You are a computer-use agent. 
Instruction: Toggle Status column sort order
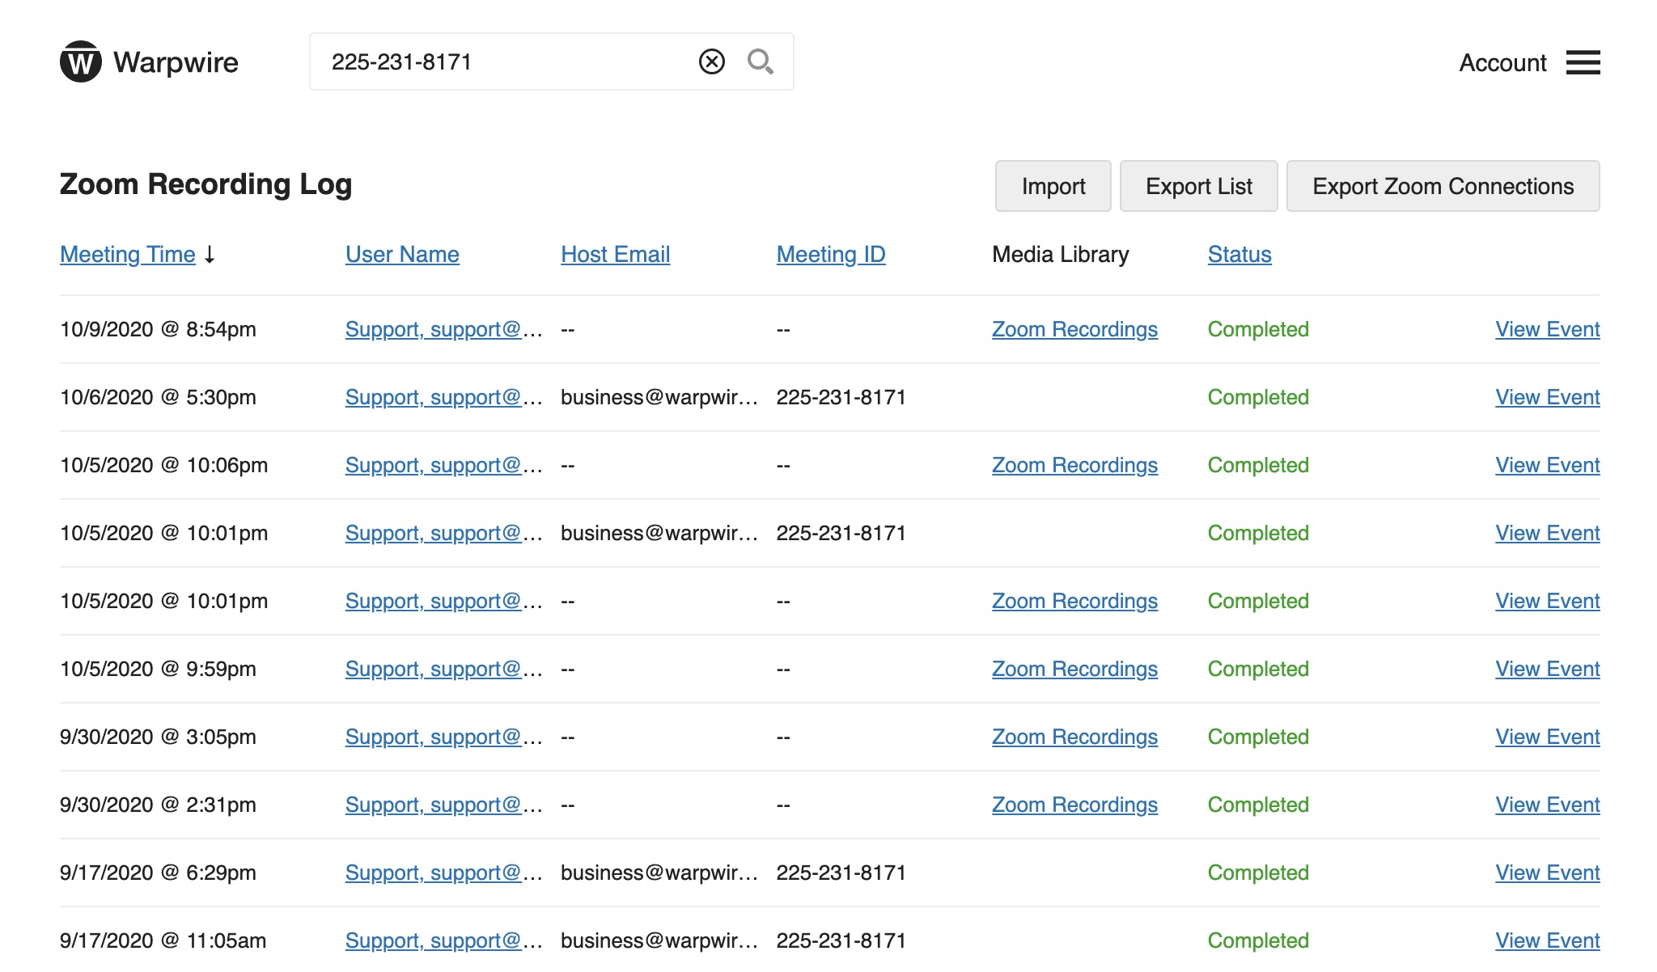tap(1238, 253)
